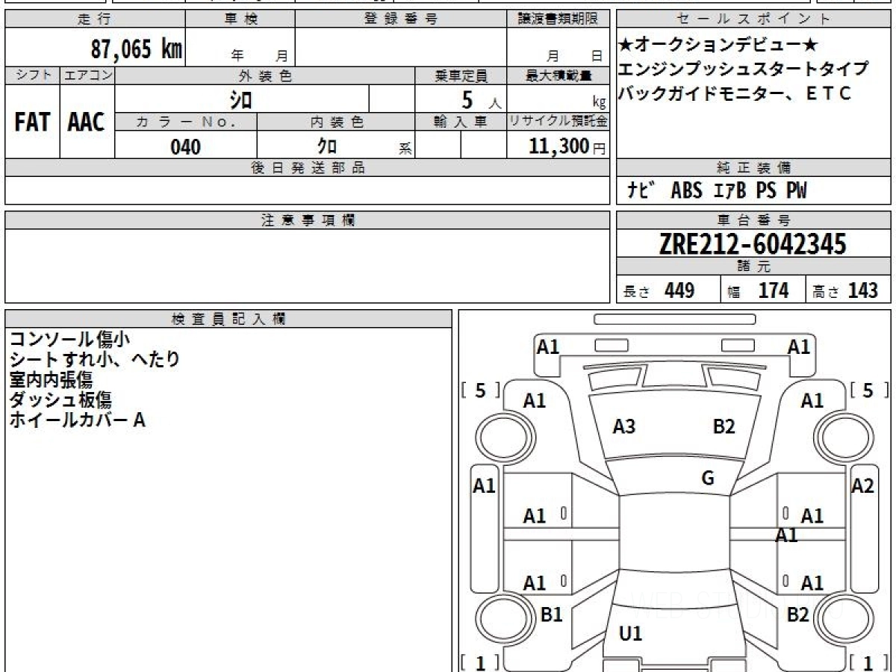Select the クロ interior color value

(x=329, y=146)
